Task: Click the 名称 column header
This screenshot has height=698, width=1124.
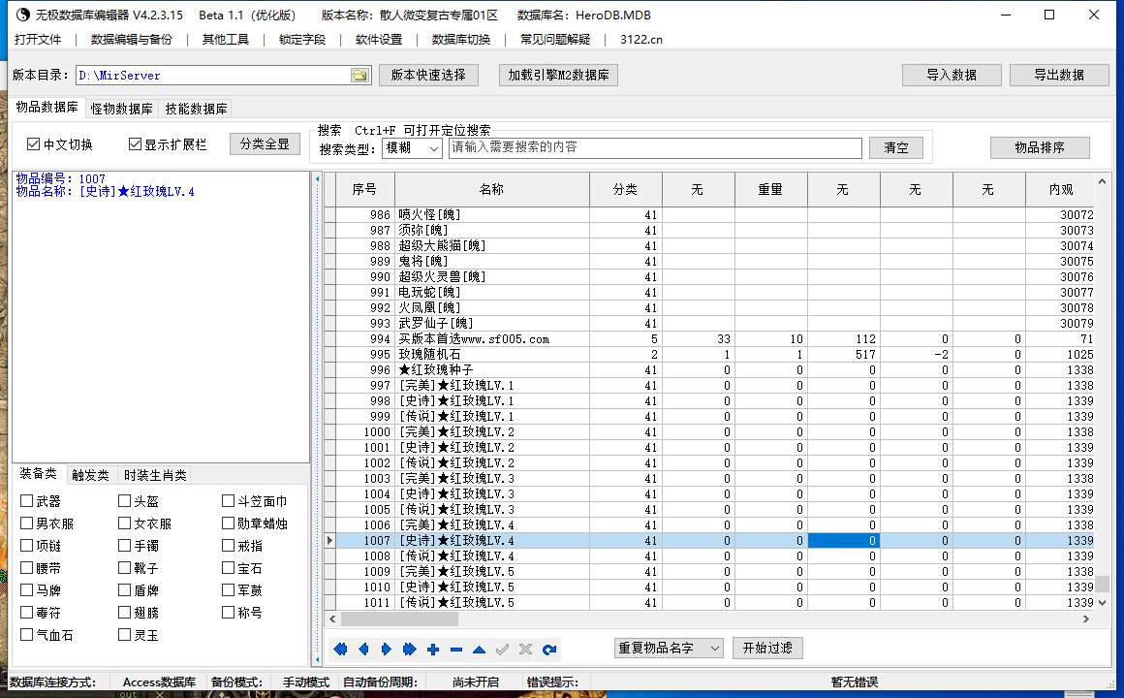Action: pos(492,189)
